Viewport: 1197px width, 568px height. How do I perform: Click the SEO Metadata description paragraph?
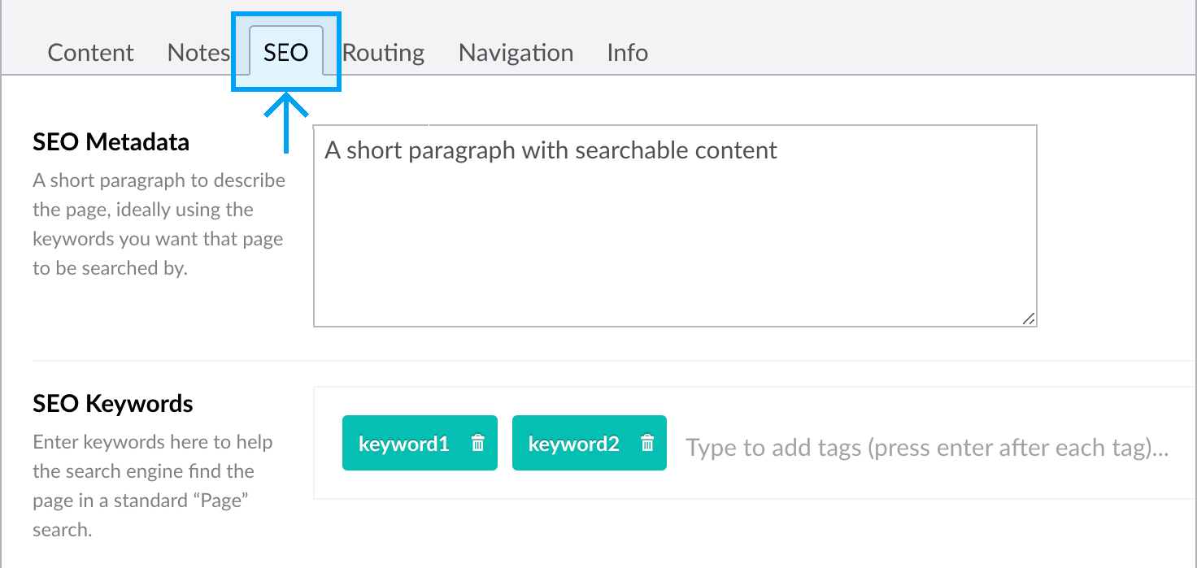[159, 224]
